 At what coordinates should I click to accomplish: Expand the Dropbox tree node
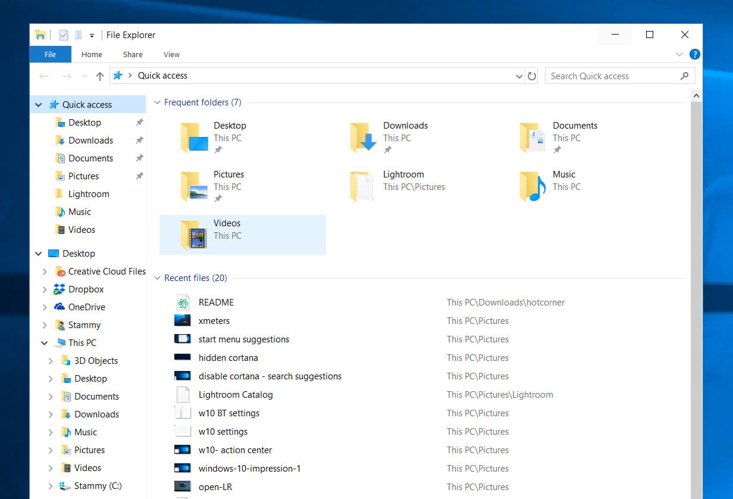(x=45, y=289)
